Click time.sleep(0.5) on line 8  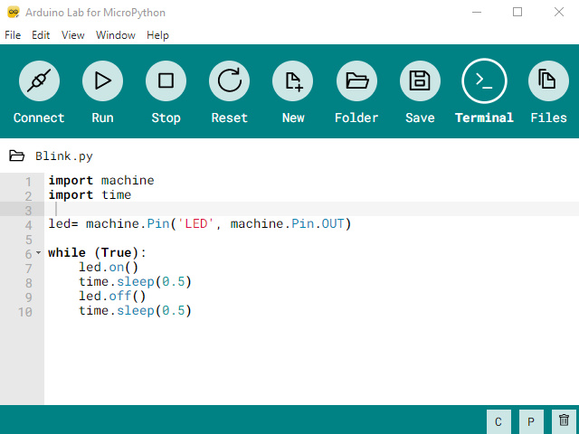[x=135, y=281]
